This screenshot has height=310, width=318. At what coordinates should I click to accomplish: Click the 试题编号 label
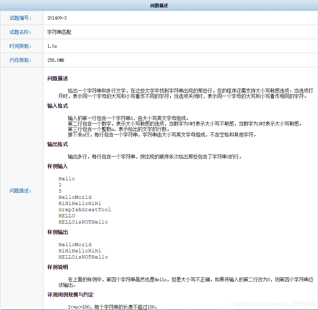(x=20, y=18)
